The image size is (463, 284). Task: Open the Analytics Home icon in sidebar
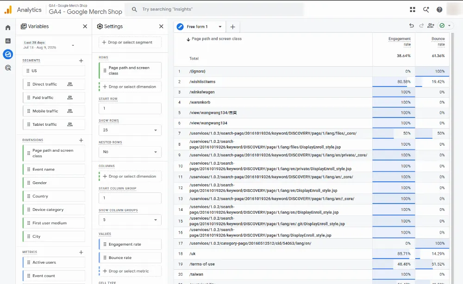[8, 27]
